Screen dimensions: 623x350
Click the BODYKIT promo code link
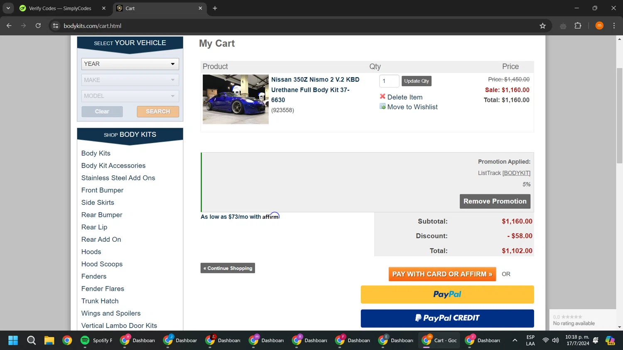(x=516, y=173)
